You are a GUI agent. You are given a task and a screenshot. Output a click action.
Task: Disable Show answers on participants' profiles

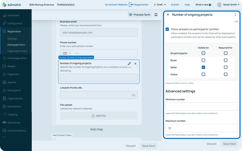pos(167,29)
